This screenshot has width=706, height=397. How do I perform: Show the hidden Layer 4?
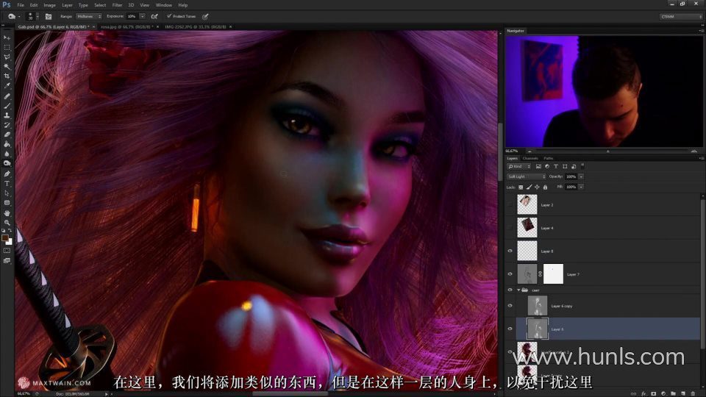point(510,228)
